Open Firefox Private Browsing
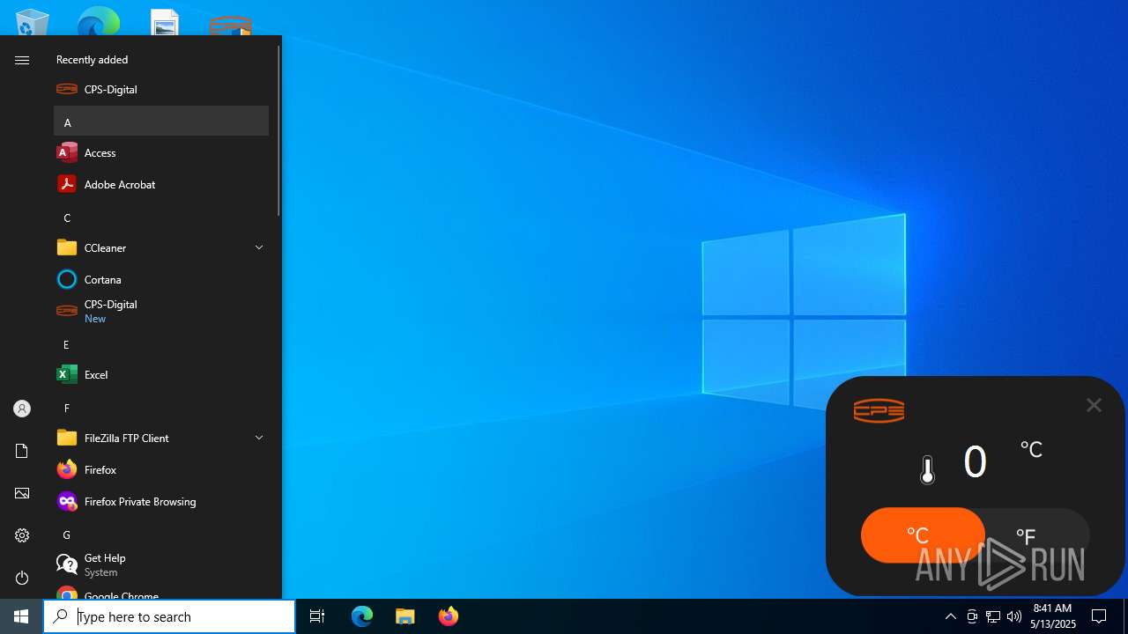 [x=161, y=501]
